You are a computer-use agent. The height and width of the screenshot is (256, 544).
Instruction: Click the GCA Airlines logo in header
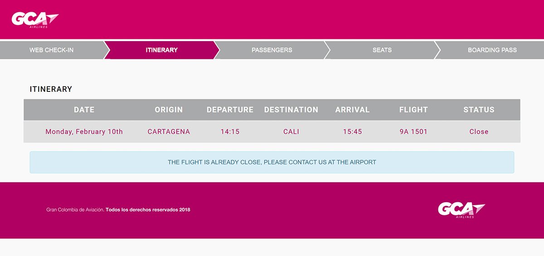[x=35, y=20]
